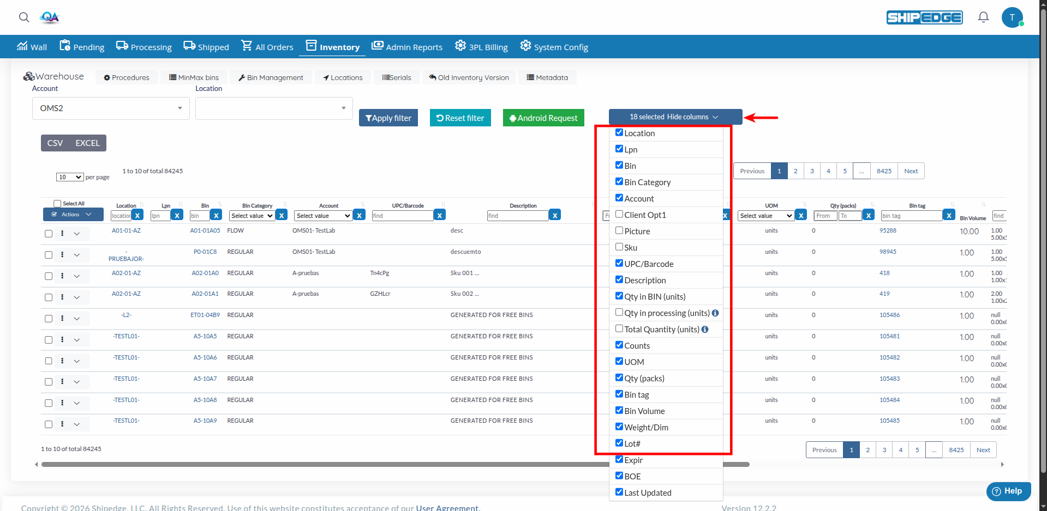Open the kebab menu on the first inventory row

point(62,233)
